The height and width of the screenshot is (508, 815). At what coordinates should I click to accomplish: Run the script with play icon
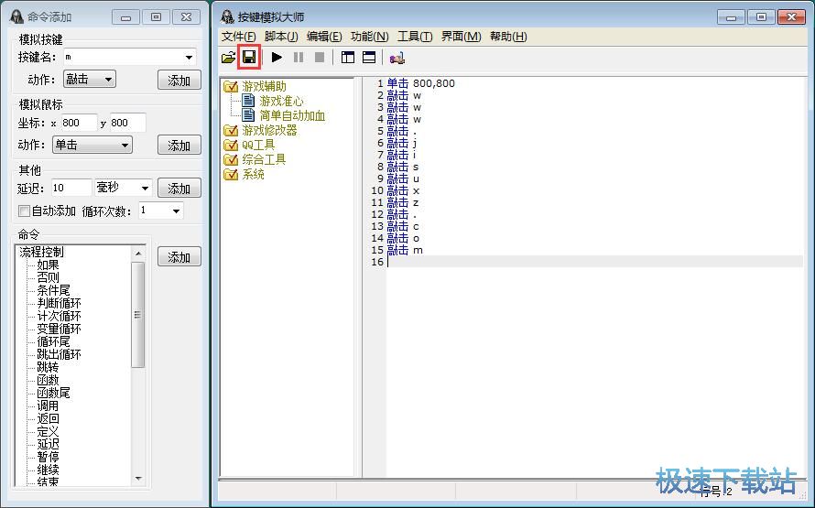pyautogui.click(x=277, y=57)
